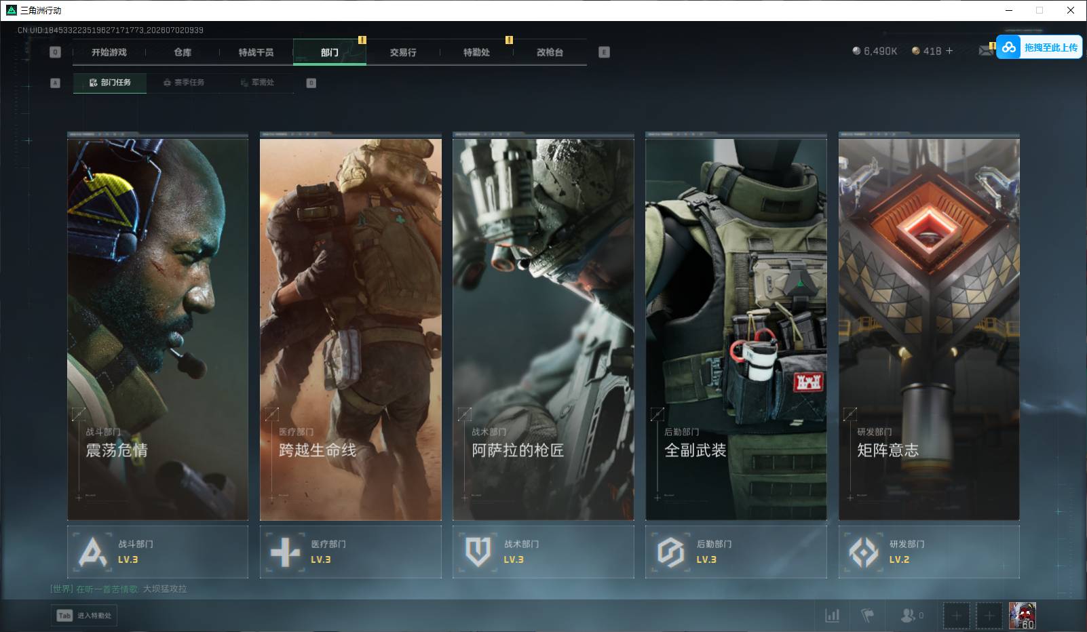Select the 部门任务 sub-tab
Viewport: 1087px width, 632px height.
110,83
